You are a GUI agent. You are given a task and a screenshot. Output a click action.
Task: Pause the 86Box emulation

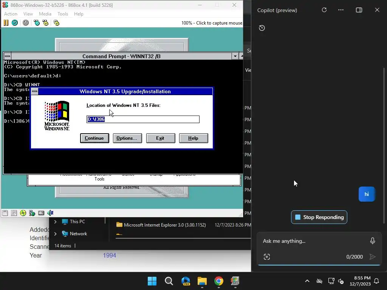click(x=6, y=23)
